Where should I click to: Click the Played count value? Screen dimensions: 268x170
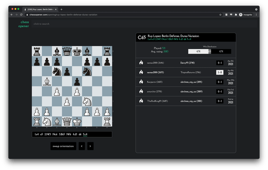164,48
